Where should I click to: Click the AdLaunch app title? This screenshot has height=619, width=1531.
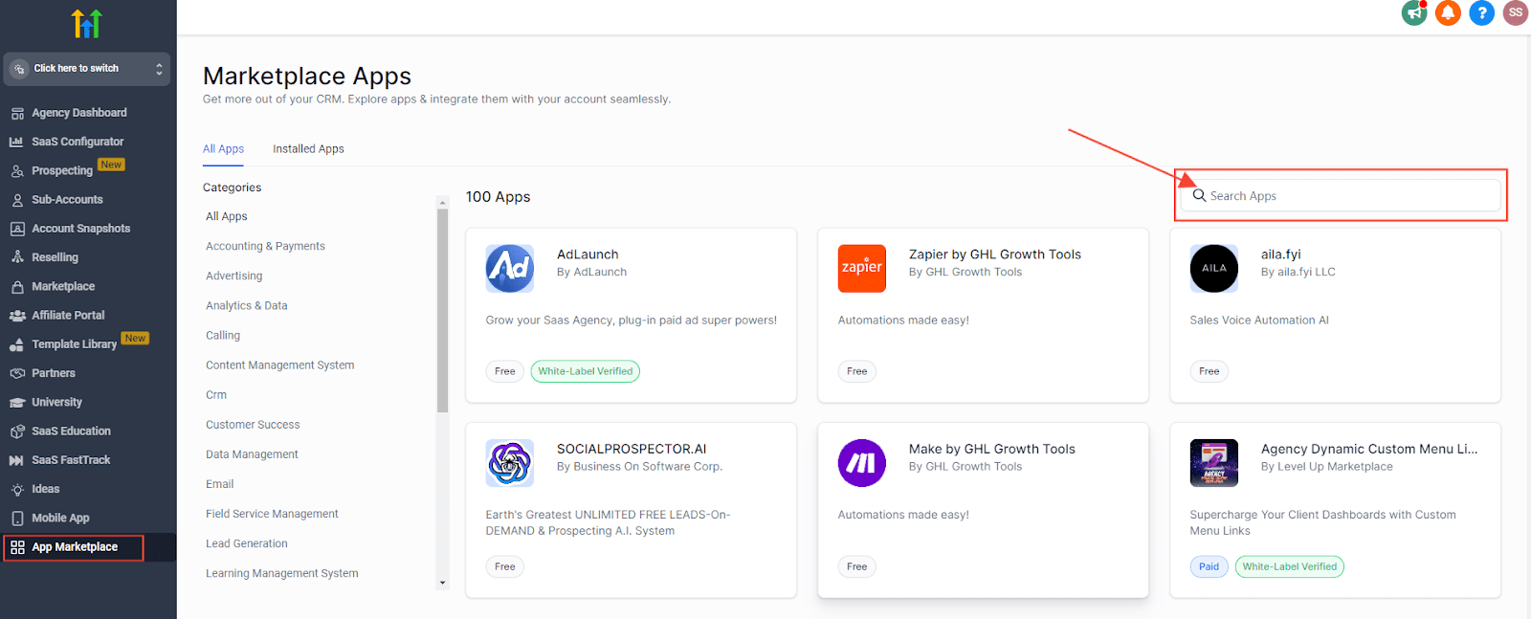pos(588,254)
